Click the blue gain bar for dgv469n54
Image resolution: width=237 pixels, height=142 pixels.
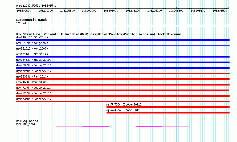click(122, 68)
